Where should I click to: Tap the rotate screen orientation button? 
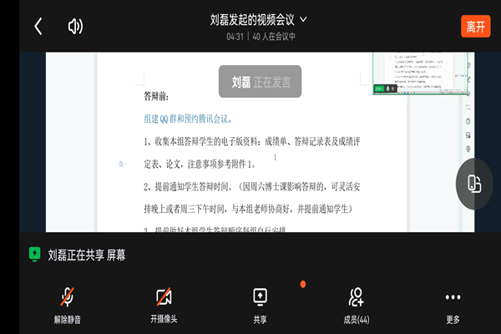473,184
